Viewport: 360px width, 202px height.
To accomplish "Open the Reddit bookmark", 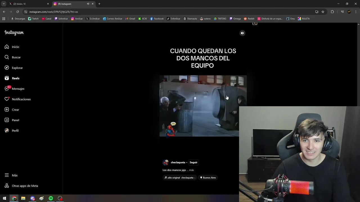I will [x=249, y=19].
